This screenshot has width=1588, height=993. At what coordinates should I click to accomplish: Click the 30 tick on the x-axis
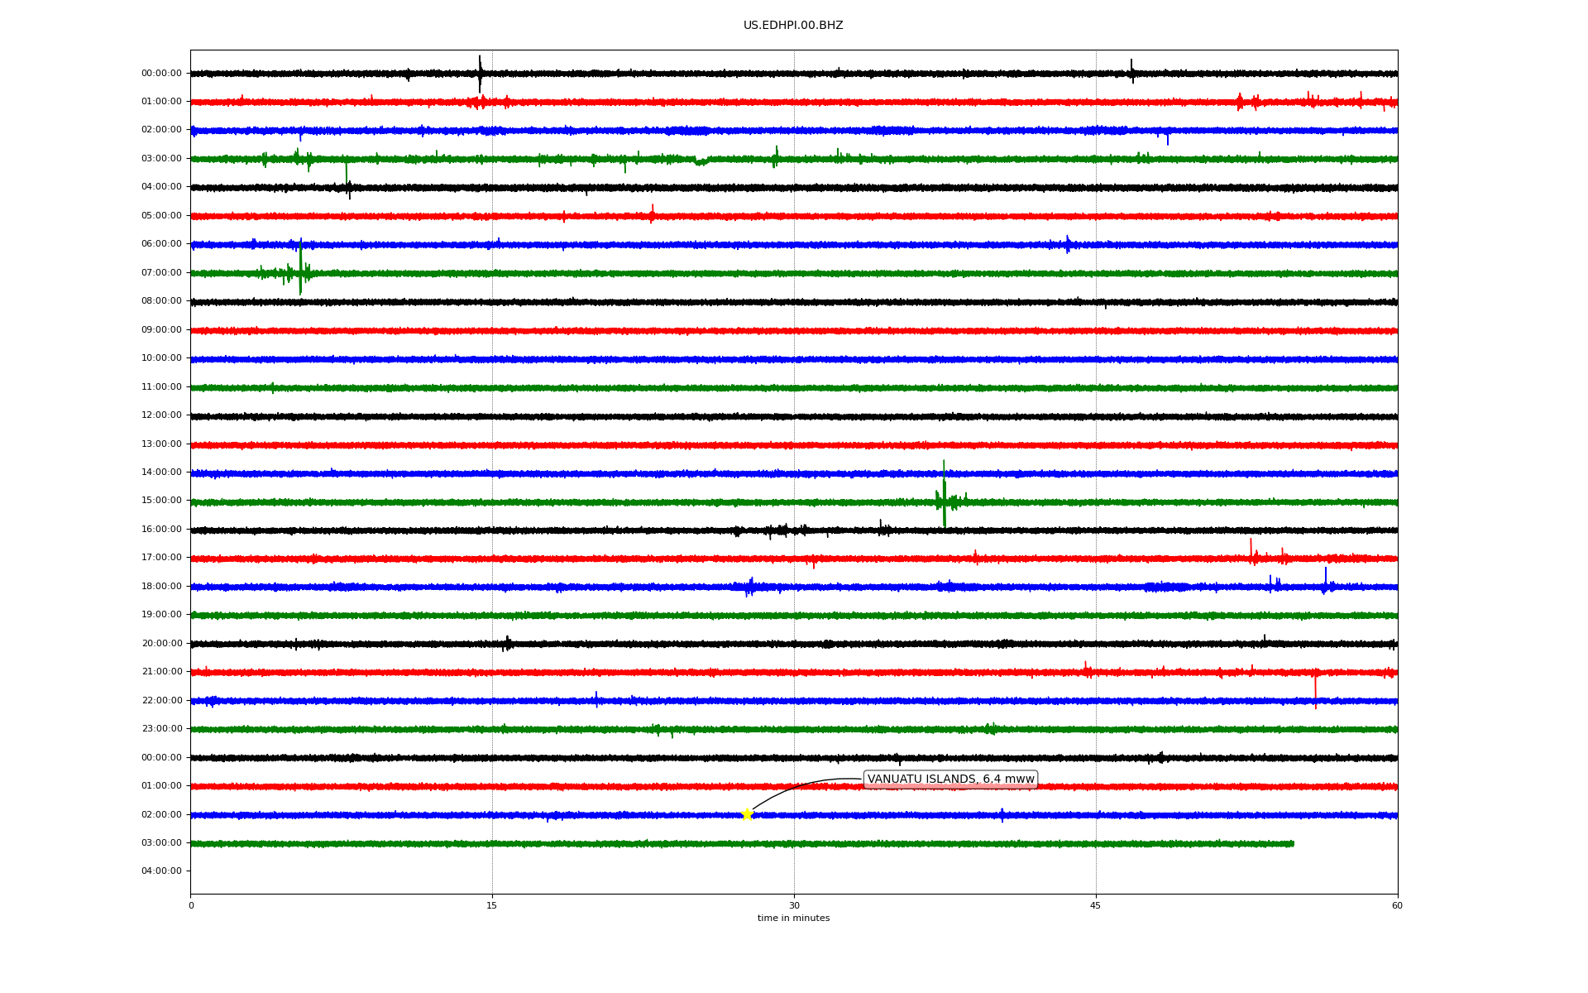click(794, 905)
